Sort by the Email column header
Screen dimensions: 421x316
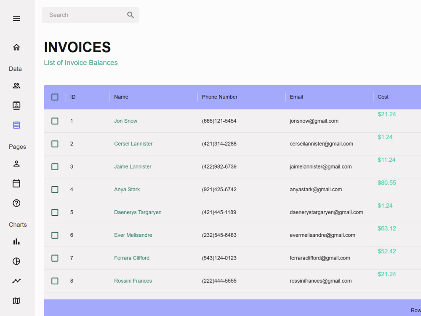click(296, 97)
